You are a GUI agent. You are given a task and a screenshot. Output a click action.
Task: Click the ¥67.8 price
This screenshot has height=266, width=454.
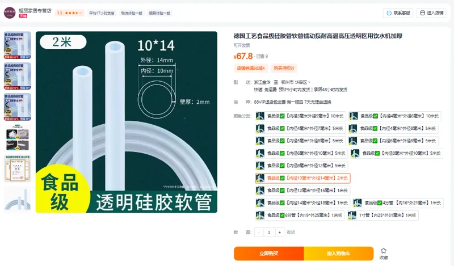tap(243, 56)
